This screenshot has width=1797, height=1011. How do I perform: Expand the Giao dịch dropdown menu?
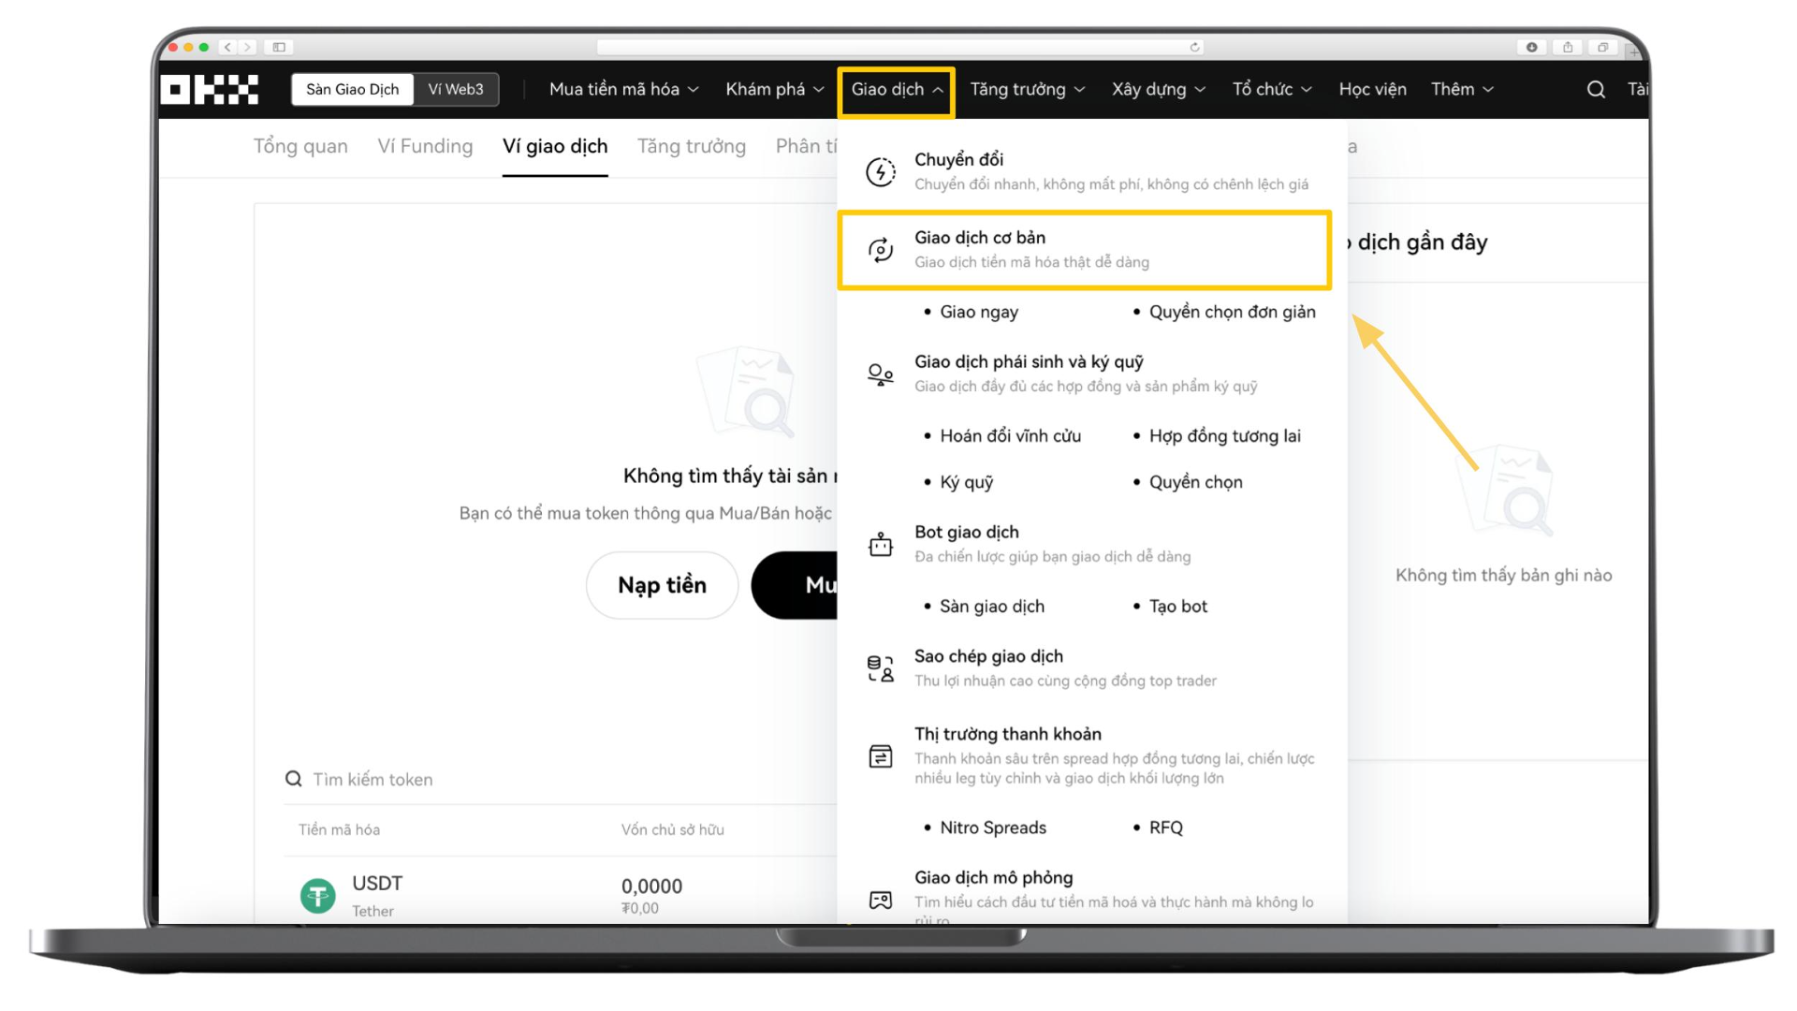pyautogui.click(x=898, y=89)
